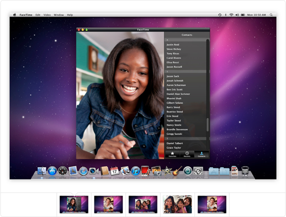This screenshot has height=217, width=286.
Task: Open Preview photos icon in the Dock
Action: click(x=125, y=171)
